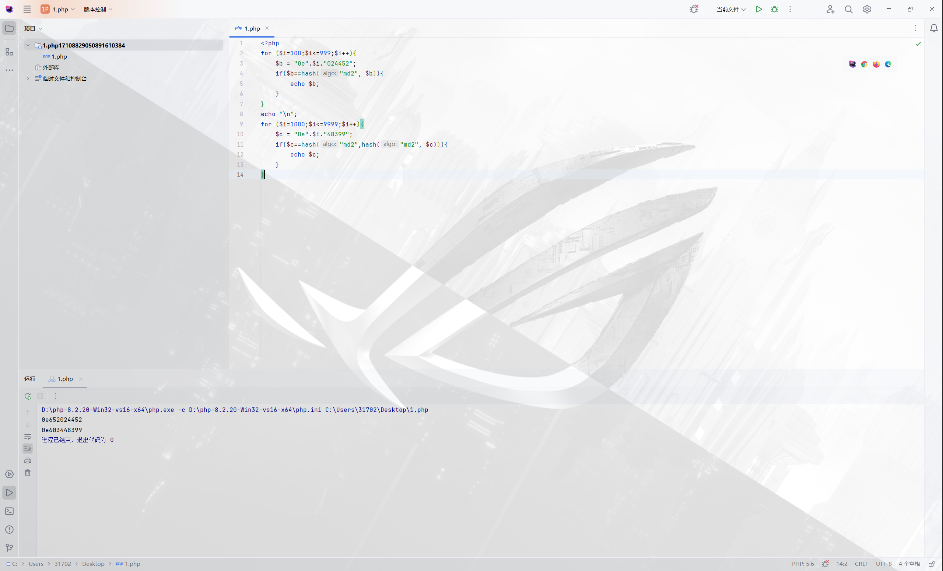Viewport: 943px width, 571px height.
Task: Open the file in Chrome browser
Action: pos(864,64)
